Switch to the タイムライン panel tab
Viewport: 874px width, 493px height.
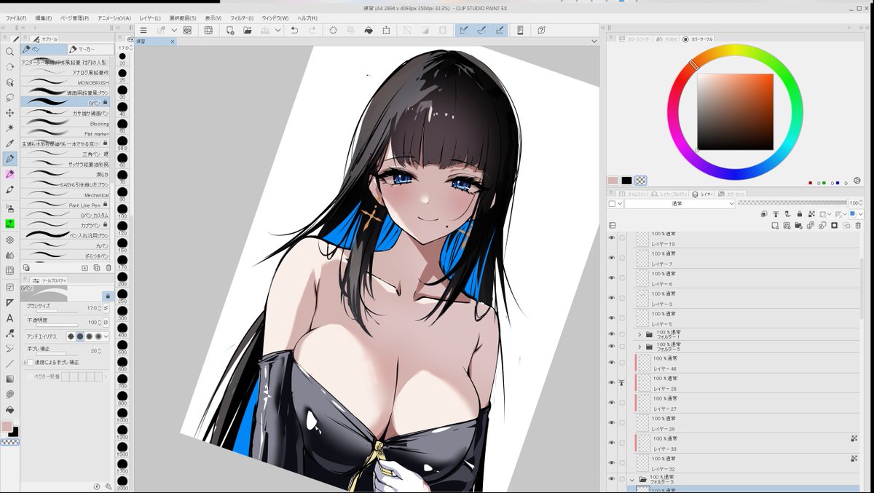633,194
